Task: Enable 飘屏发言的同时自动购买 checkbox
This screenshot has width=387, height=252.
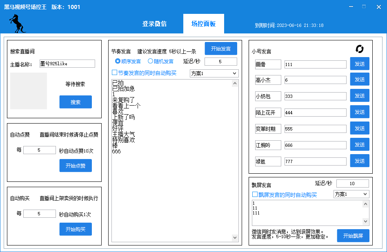Action: tap(255, 195)
